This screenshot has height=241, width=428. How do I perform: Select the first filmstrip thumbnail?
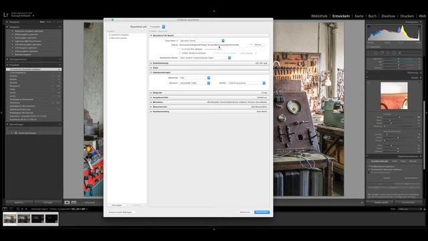click(x=10, y=219)
